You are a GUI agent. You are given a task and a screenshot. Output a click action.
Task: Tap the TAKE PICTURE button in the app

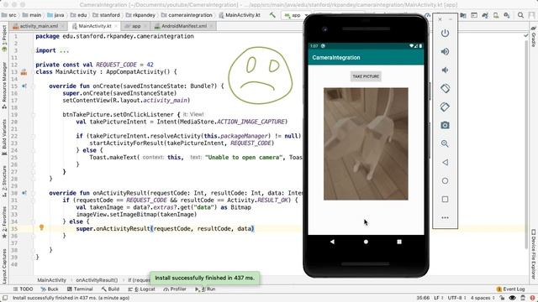(366, 76)
